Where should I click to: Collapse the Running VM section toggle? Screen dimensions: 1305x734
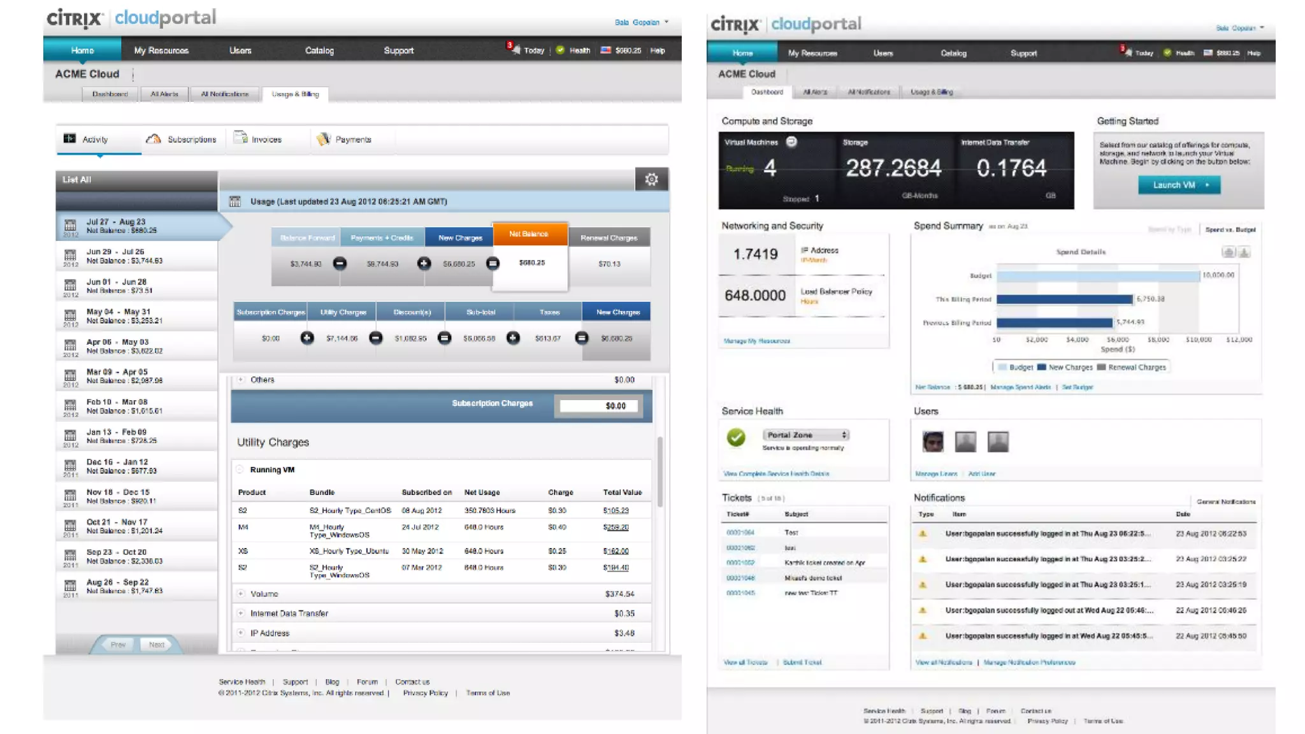coord(240,470)
